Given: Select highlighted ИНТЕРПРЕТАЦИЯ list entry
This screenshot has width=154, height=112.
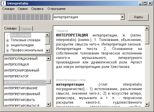Looking at the screenshot, I should click(x=25, y=82).
